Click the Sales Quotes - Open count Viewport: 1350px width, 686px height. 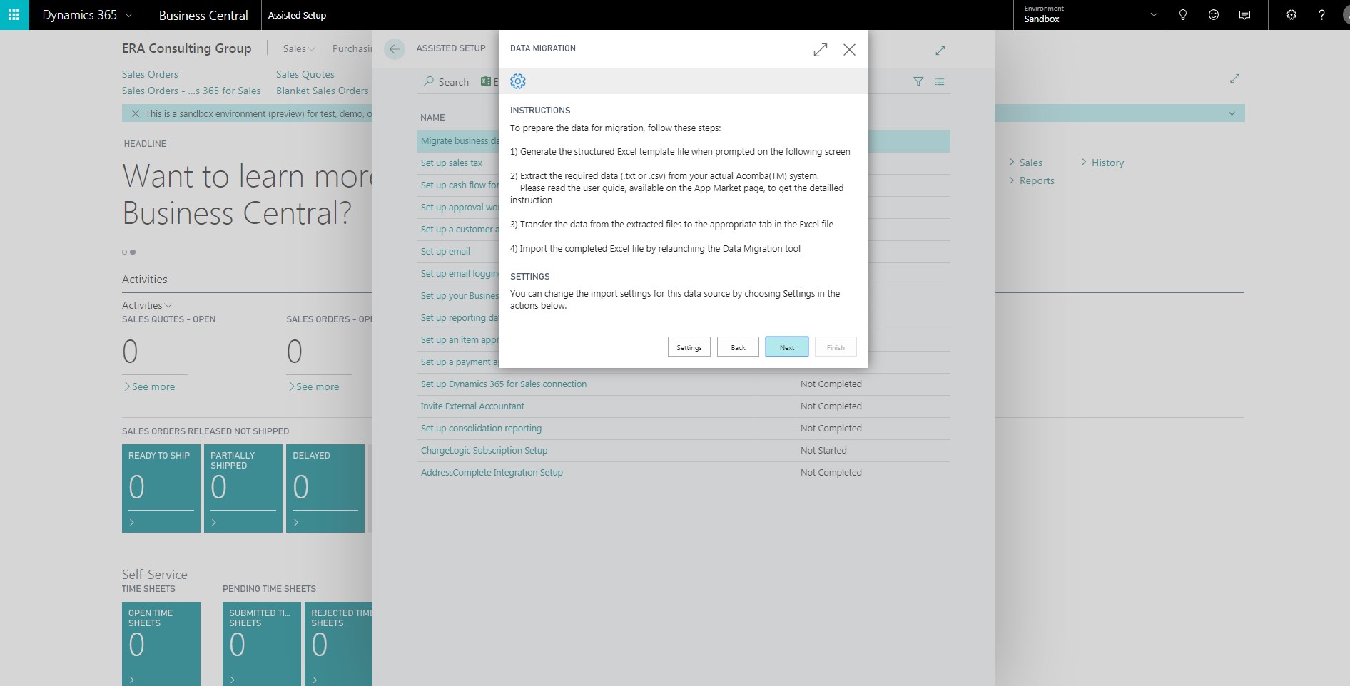coord(130,352)
